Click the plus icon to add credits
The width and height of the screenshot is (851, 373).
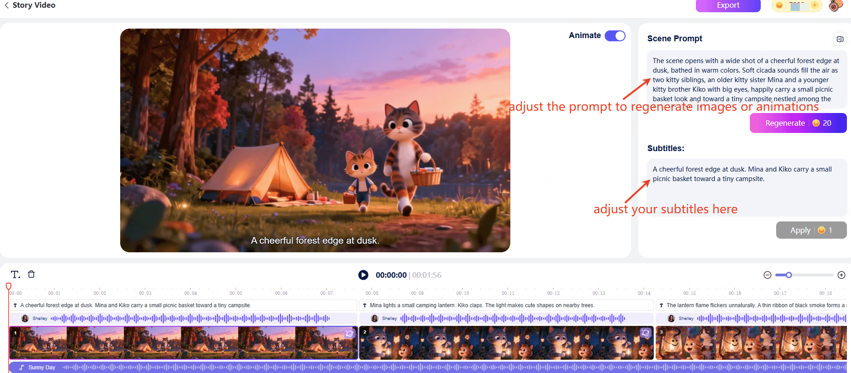pos(815,5)
